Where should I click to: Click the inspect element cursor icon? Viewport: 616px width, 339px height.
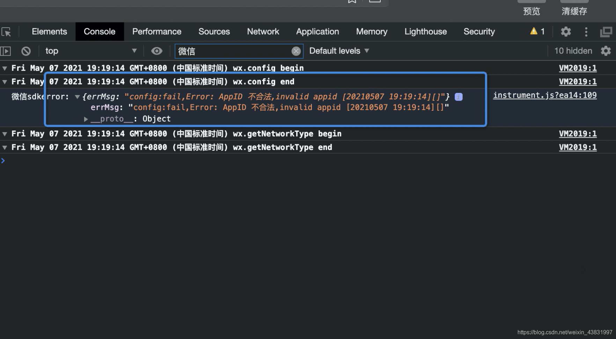(7, 31)
